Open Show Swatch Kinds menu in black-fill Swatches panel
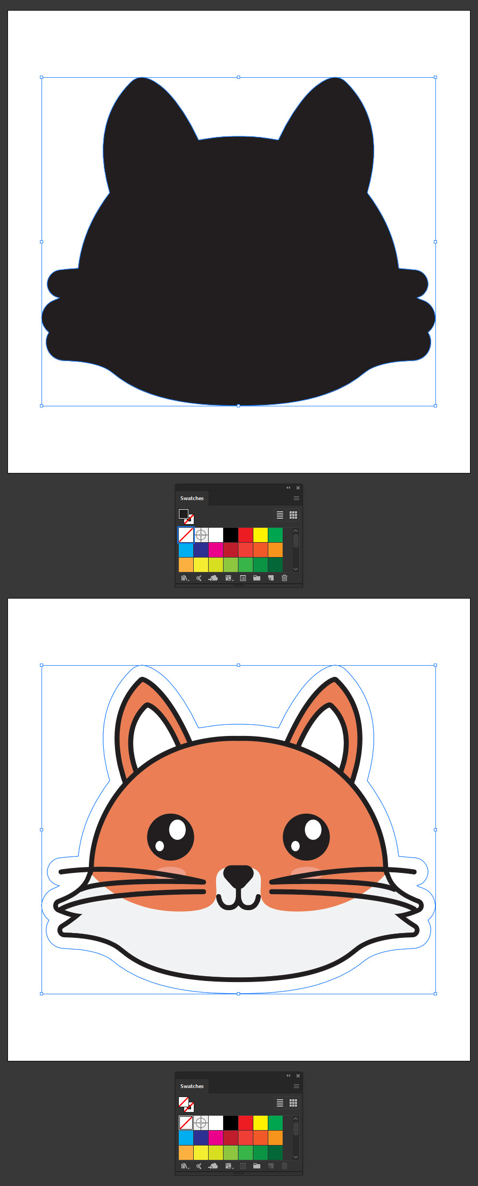 [229, 578]
